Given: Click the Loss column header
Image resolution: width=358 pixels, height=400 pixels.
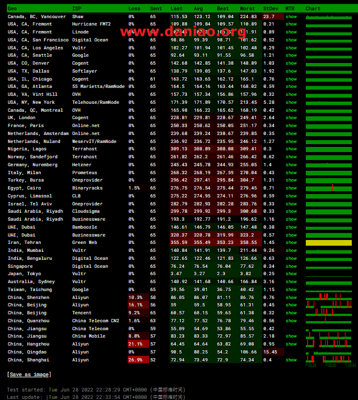Looking at the screenshot, I should point(134,9).
